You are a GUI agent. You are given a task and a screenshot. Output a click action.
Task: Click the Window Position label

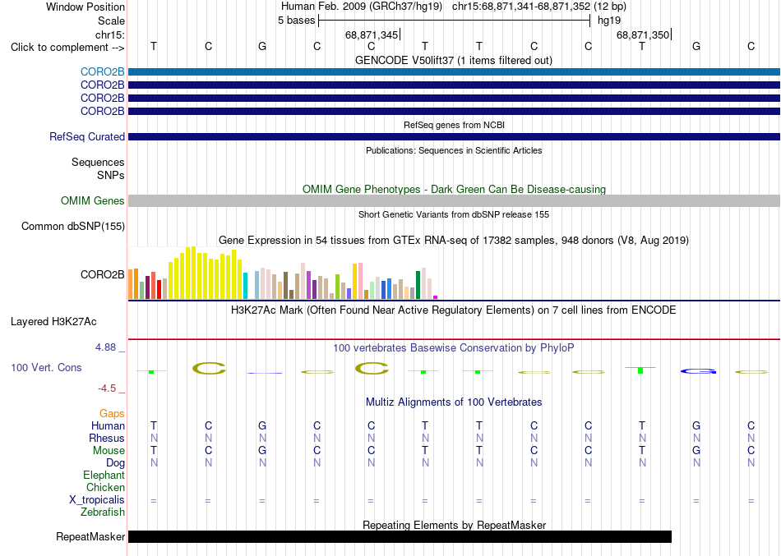[85, 7]
